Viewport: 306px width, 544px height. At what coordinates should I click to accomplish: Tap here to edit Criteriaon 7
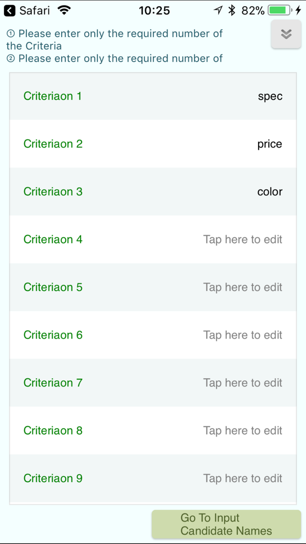click(243, 383)
